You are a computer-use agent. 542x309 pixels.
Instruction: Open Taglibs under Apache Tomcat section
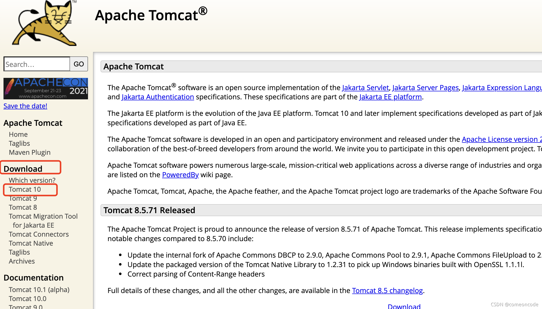[x=19, y=143]
